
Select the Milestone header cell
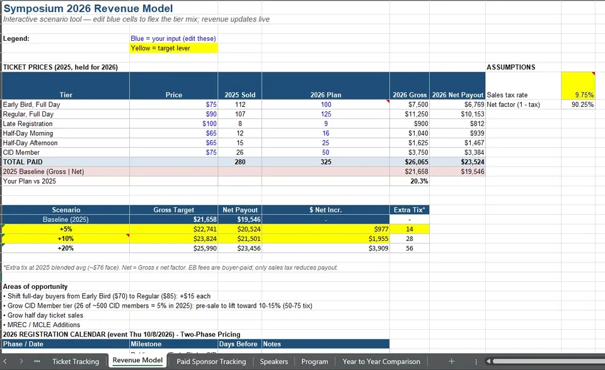[x=174, y=344]
